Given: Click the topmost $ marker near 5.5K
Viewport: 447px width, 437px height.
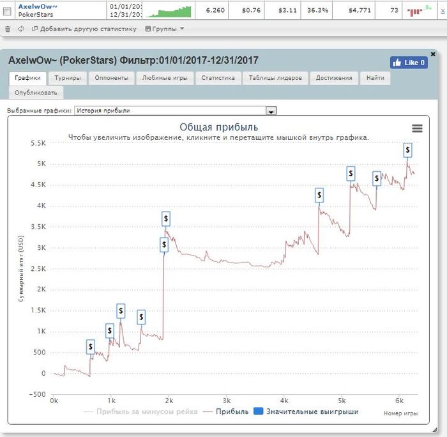Looking at the screenshot, I should (407, 150).
